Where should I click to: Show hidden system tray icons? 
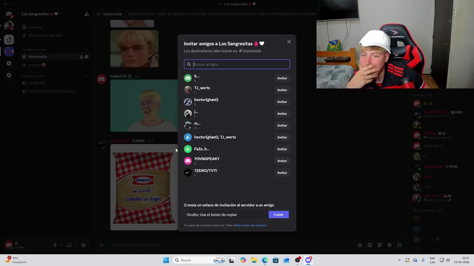pyautogui.click(x=399, y=260)
